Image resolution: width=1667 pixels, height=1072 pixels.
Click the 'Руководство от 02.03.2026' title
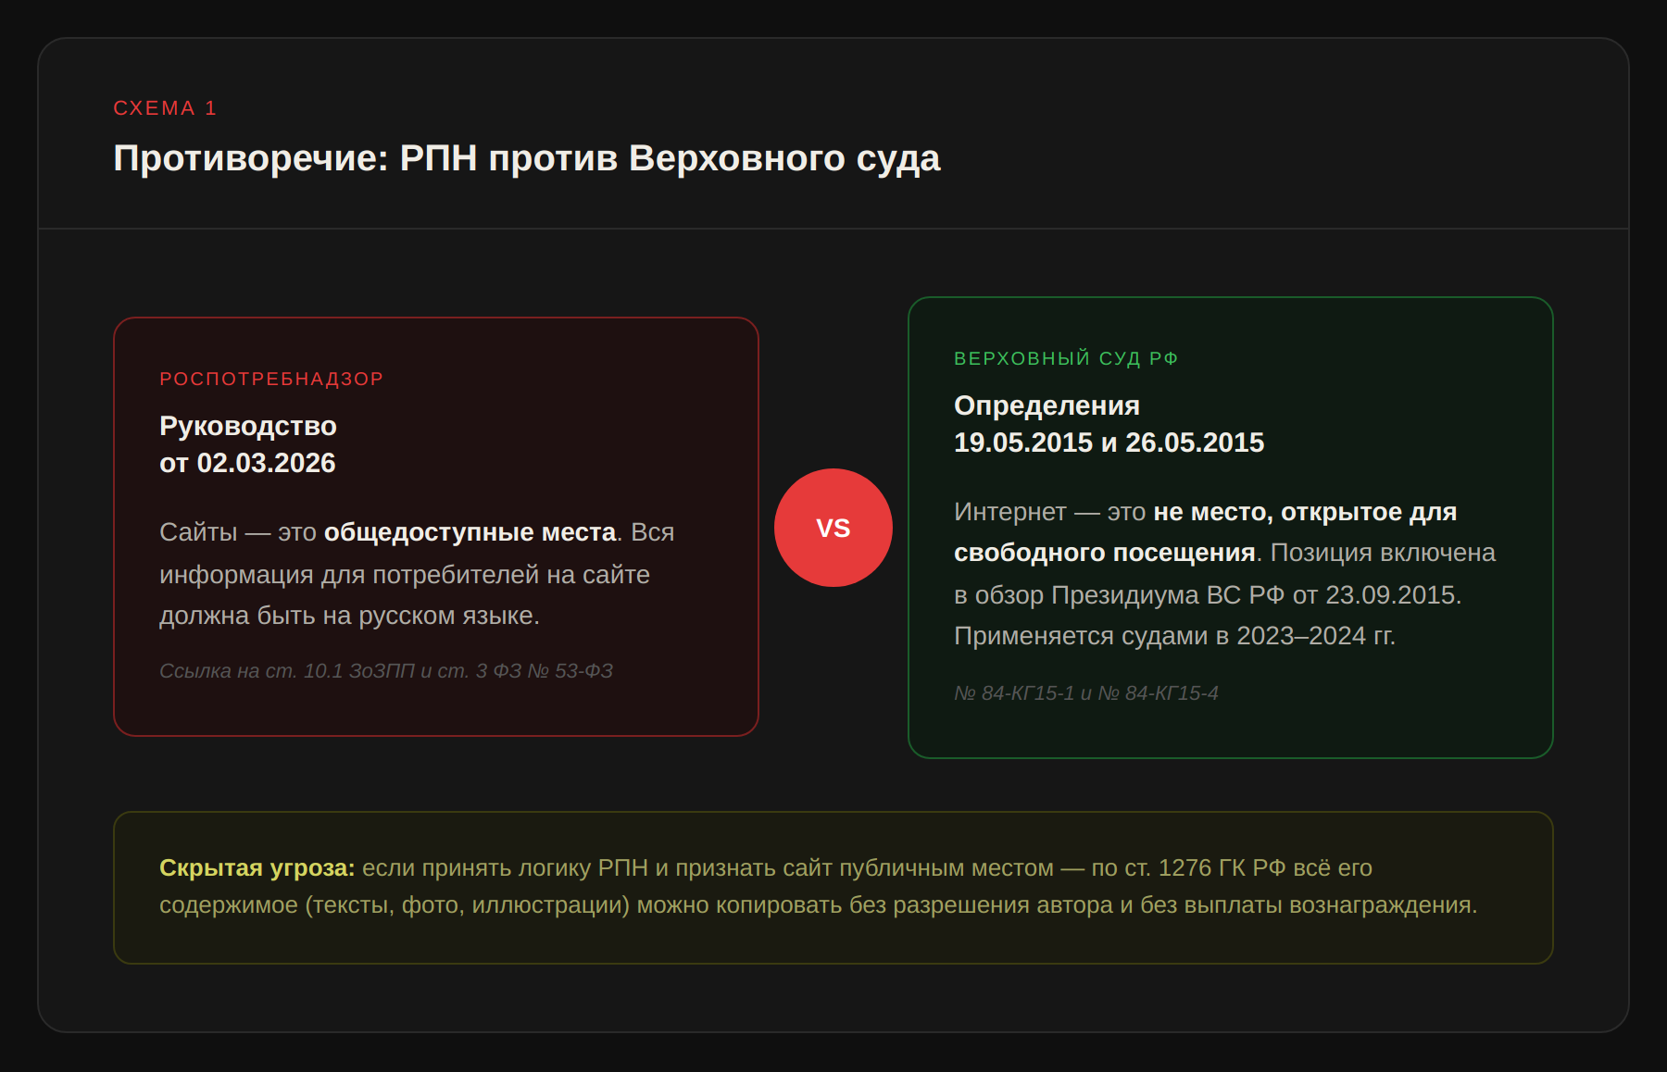[248, 444]
